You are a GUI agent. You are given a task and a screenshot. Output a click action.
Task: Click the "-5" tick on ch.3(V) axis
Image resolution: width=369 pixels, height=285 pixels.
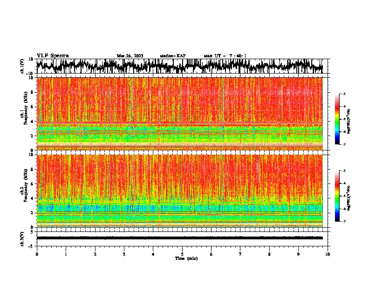tap(32, 246)
